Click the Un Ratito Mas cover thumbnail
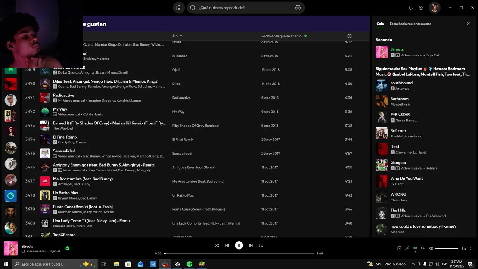Screen dimensions: 478x269 pos(45,195)
